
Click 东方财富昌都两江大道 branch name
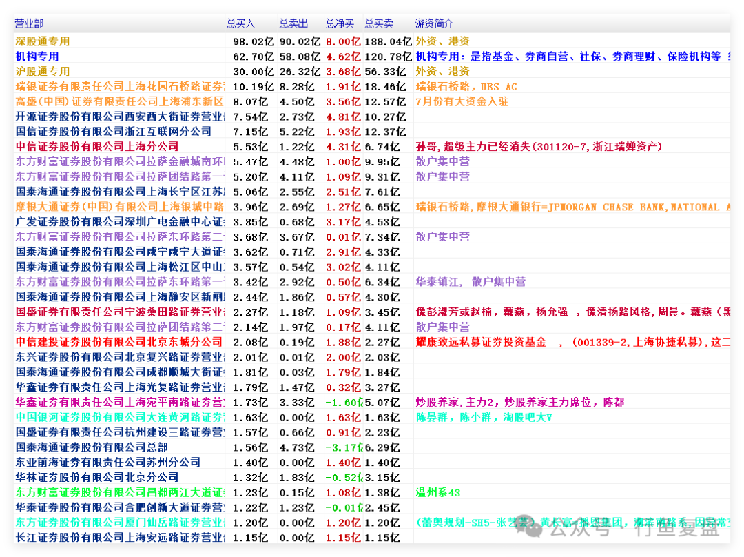(x=120, y=492)
